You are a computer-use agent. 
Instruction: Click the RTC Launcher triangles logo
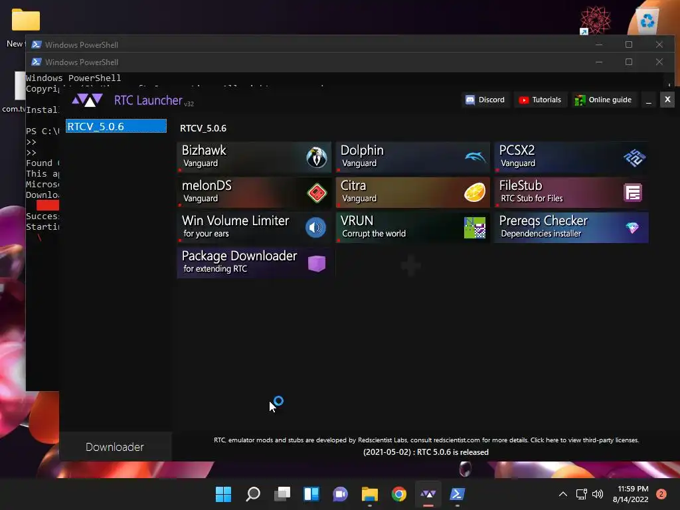tap(87, 100)
